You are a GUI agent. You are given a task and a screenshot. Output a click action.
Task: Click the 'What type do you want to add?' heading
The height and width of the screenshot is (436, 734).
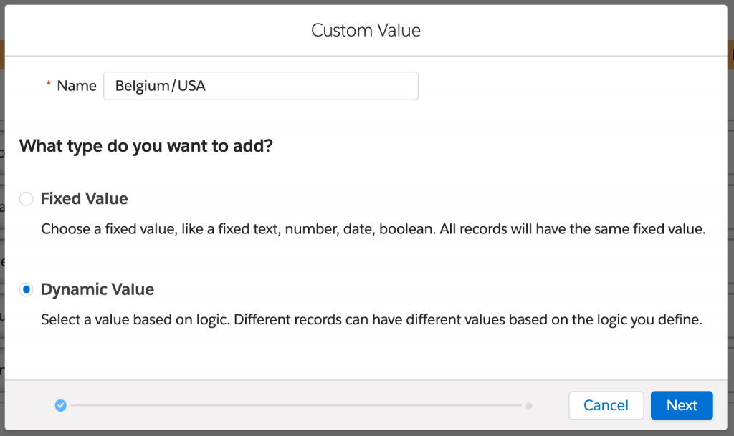pos(146,146)
